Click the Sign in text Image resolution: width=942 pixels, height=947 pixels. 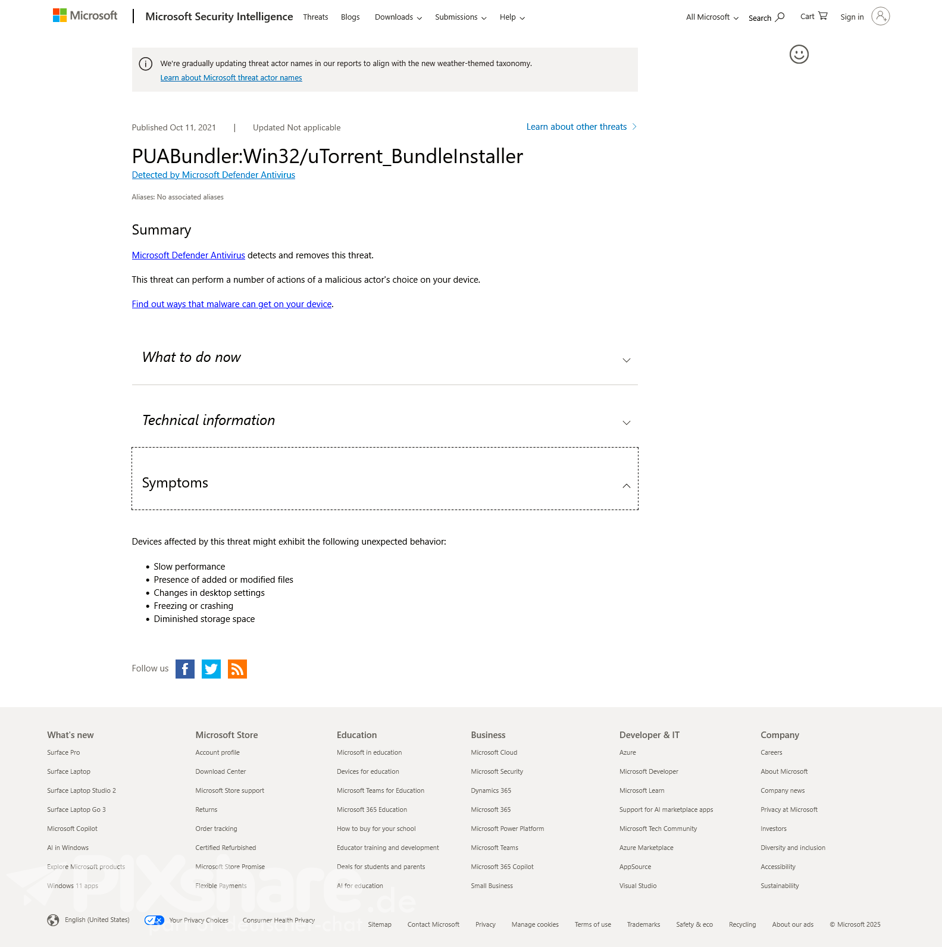coord(852,17)
